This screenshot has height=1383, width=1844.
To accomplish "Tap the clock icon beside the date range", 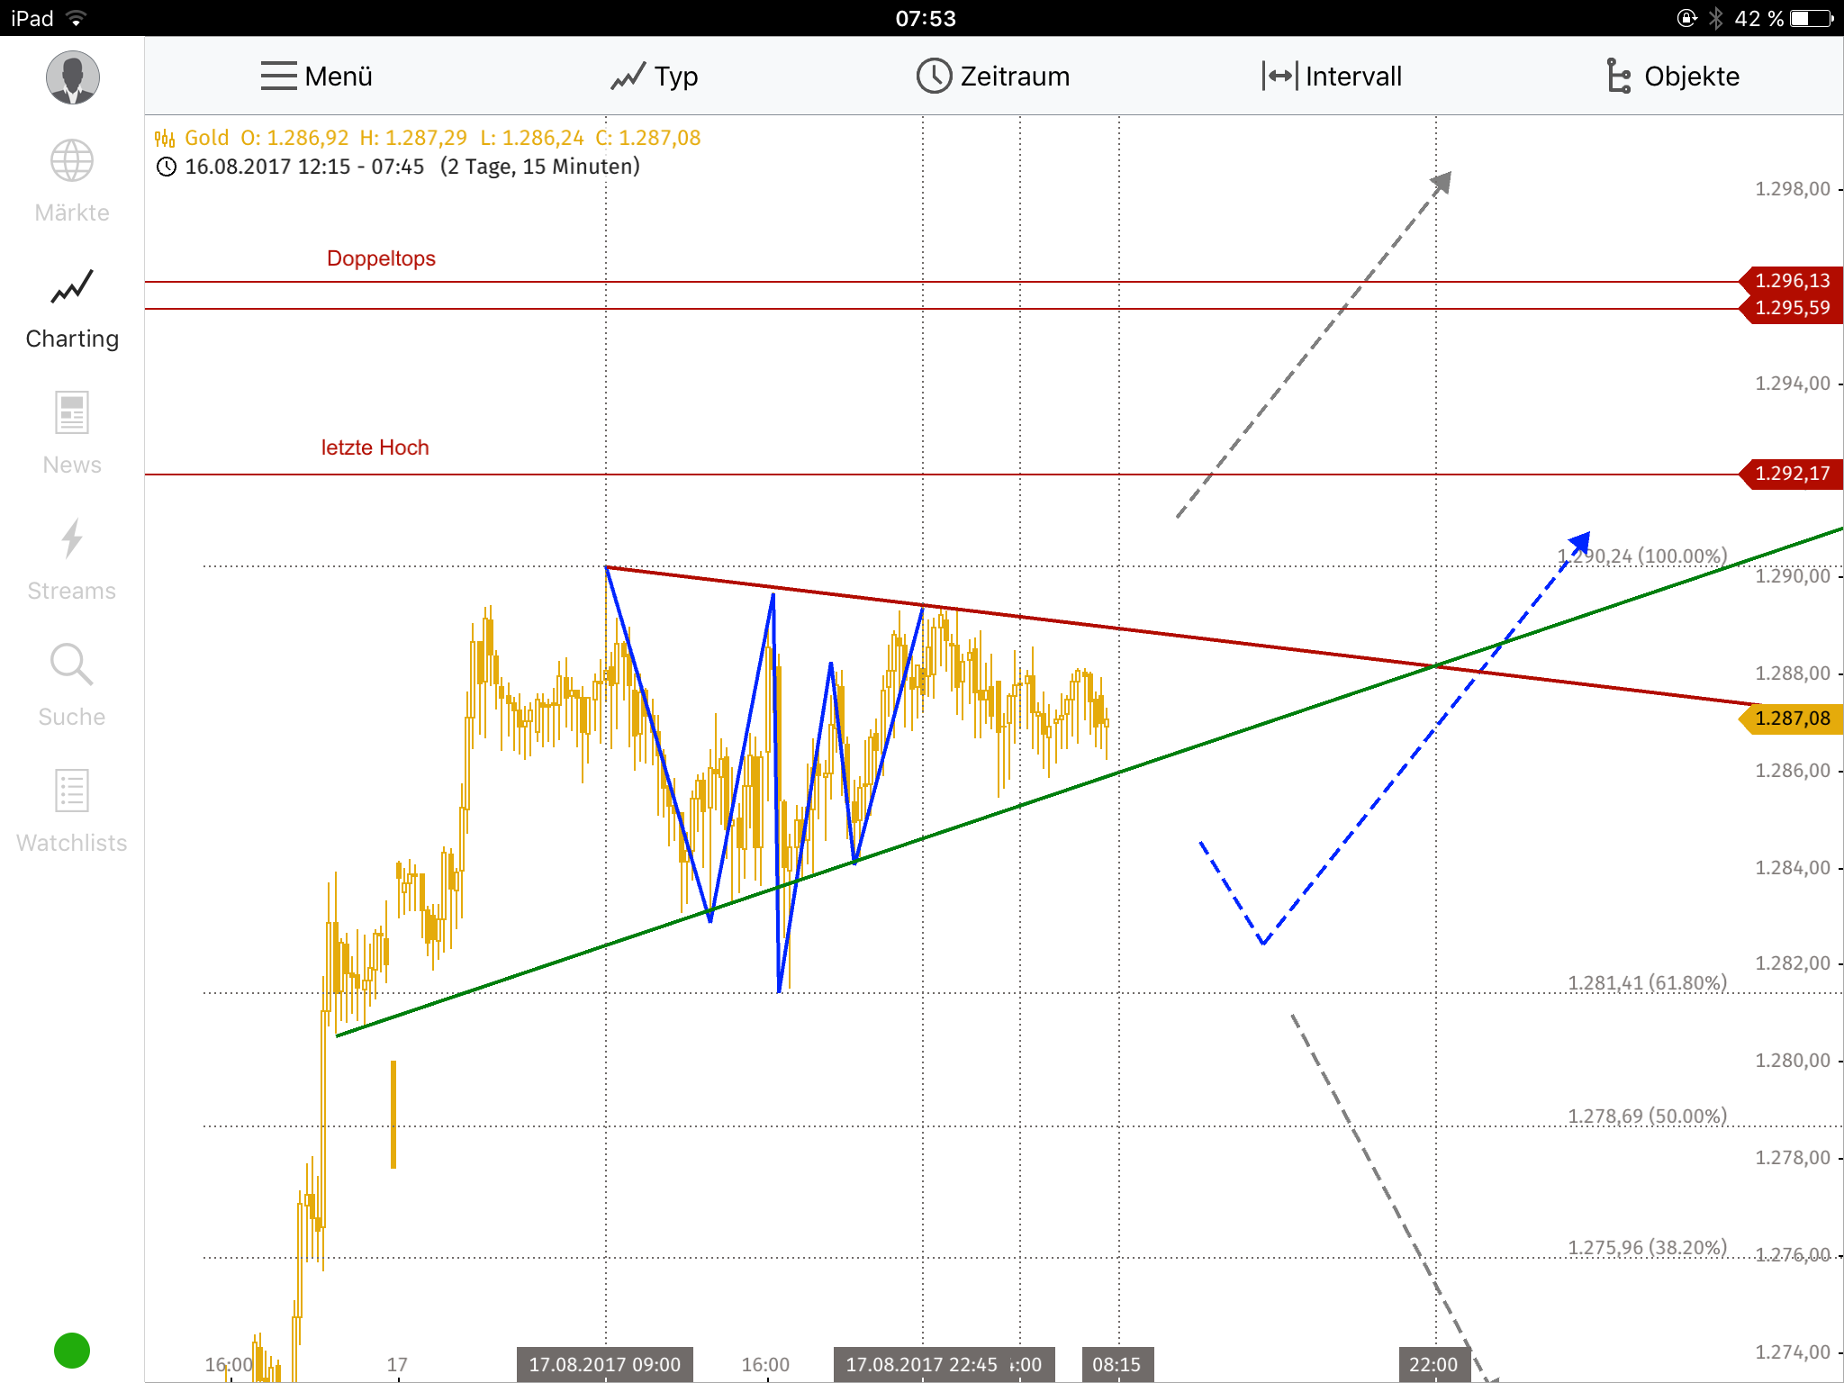I will click(167, 167).
